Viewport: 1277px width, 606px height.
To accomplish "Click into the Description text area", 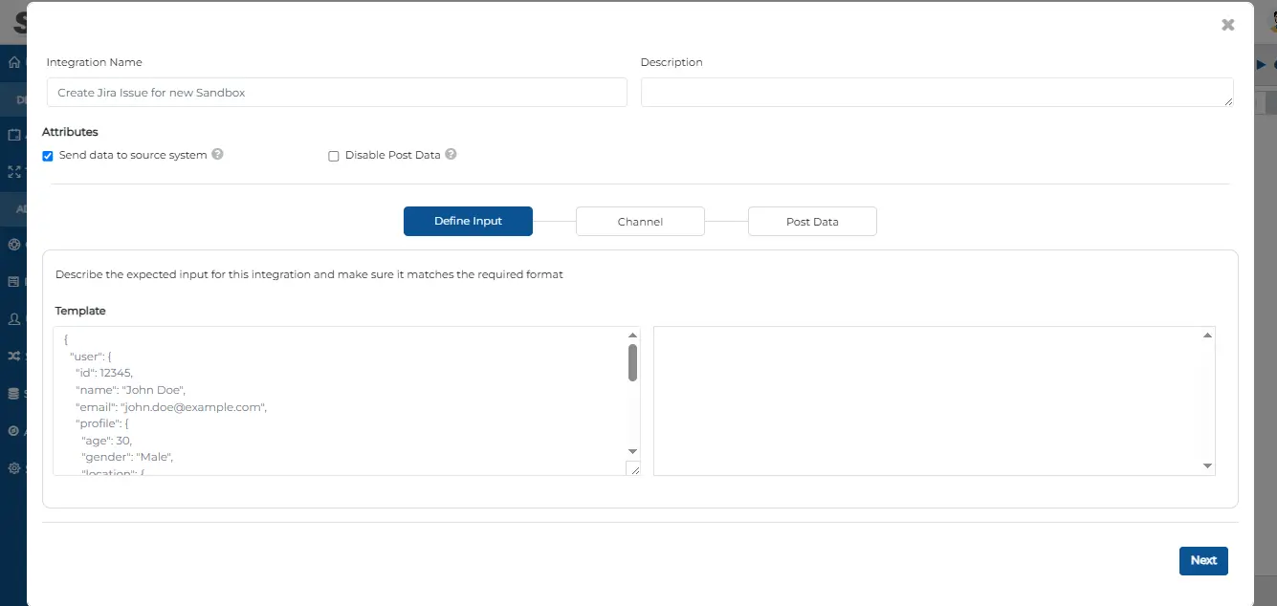I will (936, 93).
